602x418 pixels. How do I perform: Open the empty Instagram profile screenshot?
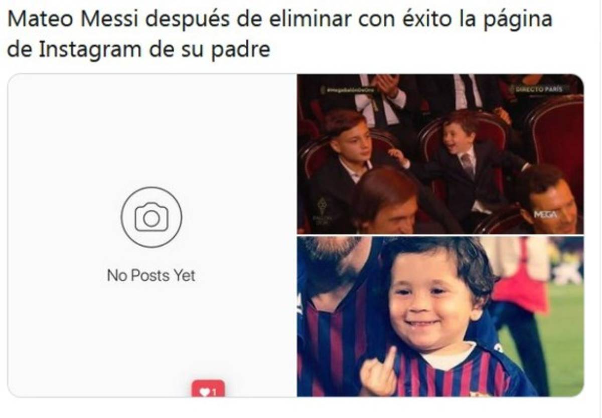tap(152, 236)
